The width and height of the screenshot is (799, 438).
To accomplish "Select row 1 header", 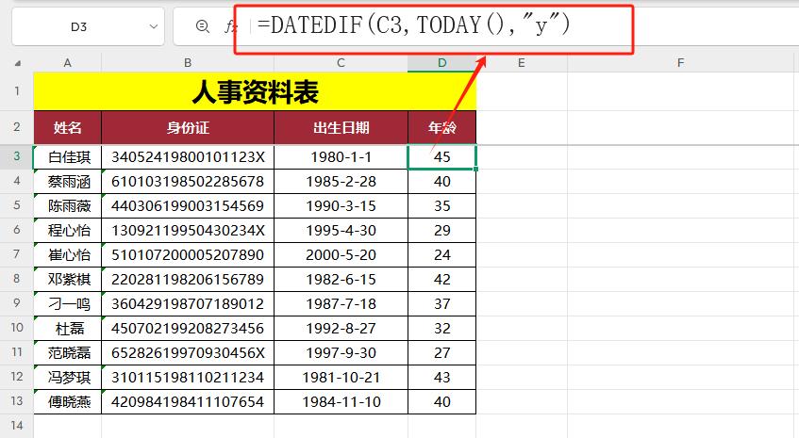I will click(17, 91).
